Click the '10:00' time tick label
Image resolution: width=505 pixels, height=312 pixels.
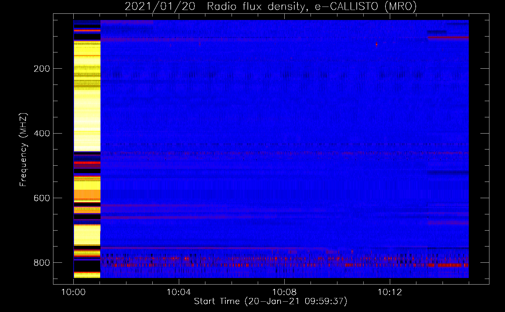pyautogui.click(x=73, y=292)
